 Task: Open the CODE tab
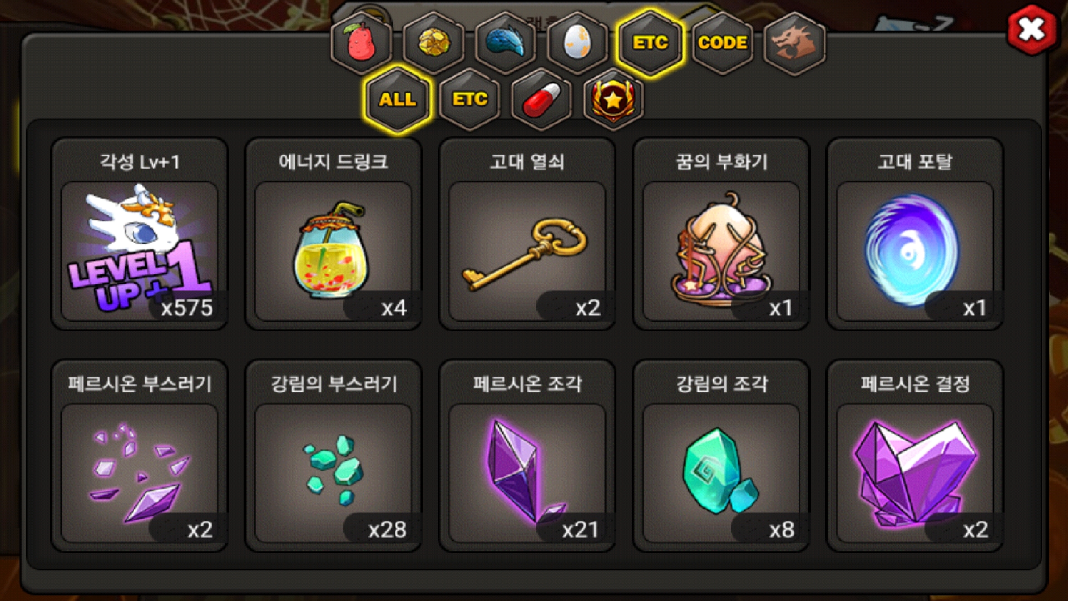(722, 43)
